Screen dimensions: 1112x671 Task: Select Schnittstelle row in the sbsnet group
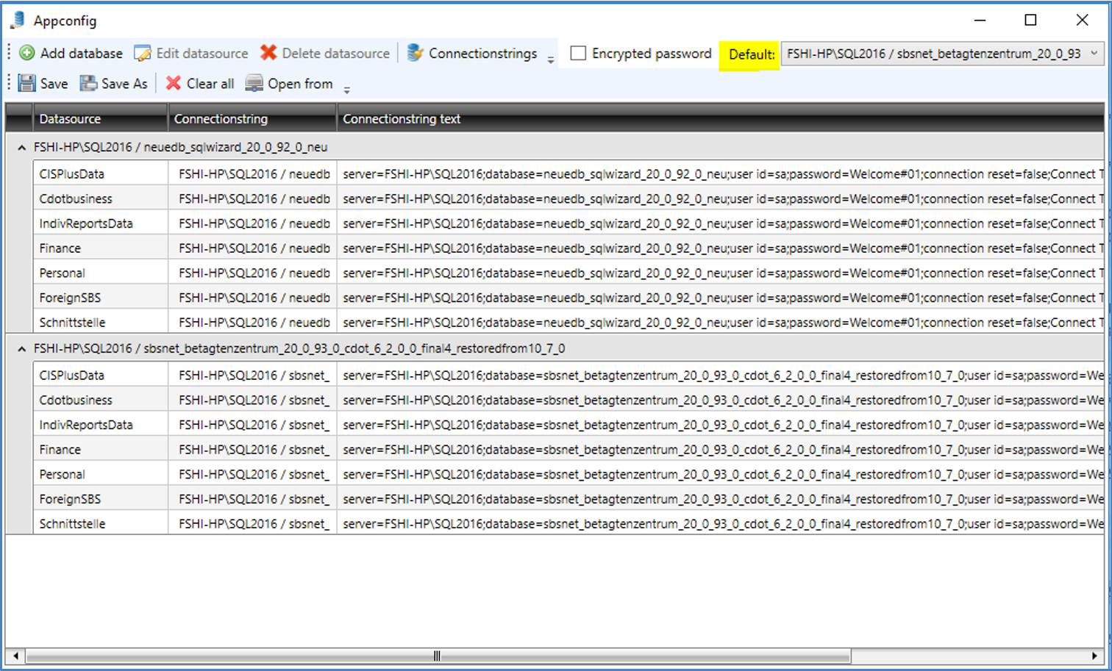click(569, 523)
